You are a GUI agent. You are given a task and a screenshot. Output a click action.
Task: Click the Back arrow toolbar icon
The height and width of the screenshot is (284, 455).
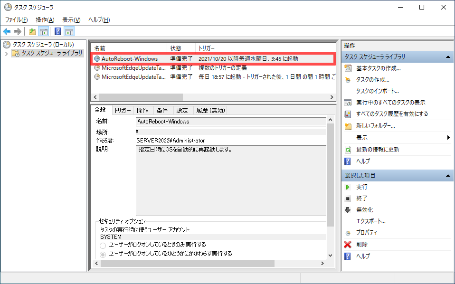pyautogui.click(x=7, y=31)
